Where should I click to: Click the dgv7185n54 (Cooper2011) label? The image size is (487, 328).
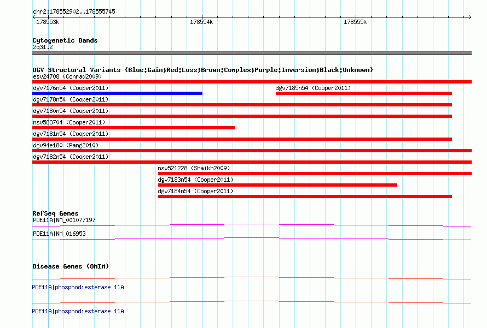tap(313, 88)
